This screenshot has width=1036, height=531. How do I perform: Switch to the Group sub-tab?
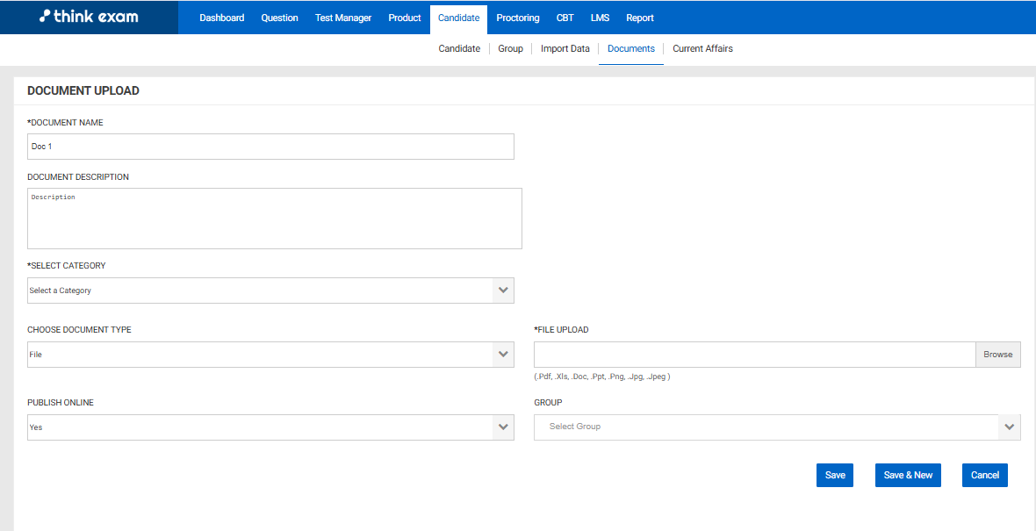[x=510, y=49]
